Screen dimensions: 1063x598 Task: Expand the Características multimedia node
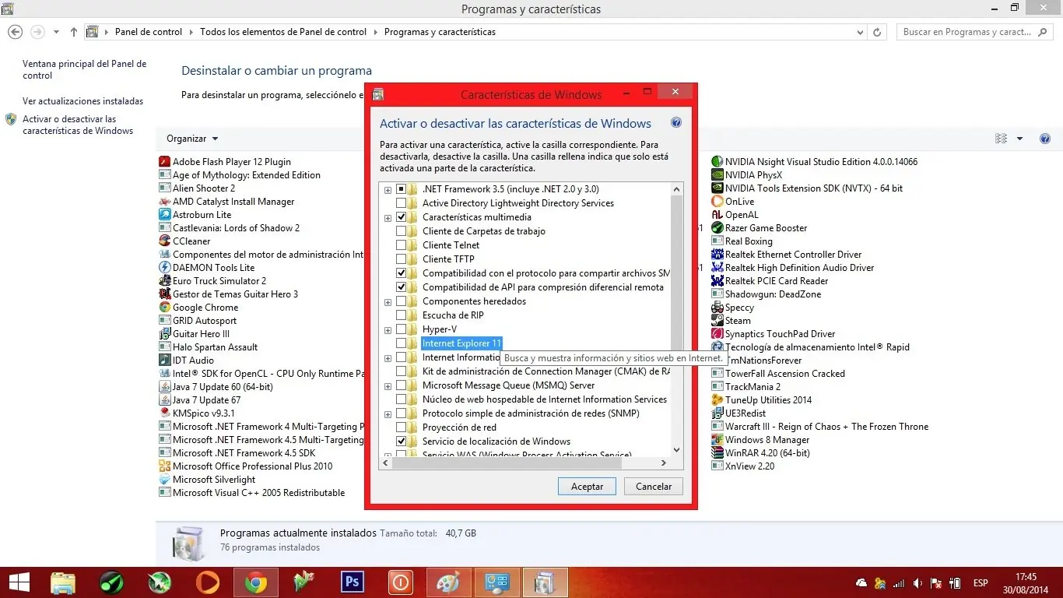[x=388, y=218]
